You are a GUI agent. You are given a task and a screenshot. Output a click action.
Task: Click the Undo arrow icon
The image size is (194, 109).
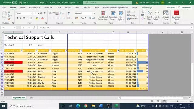(x=25, y=2)
